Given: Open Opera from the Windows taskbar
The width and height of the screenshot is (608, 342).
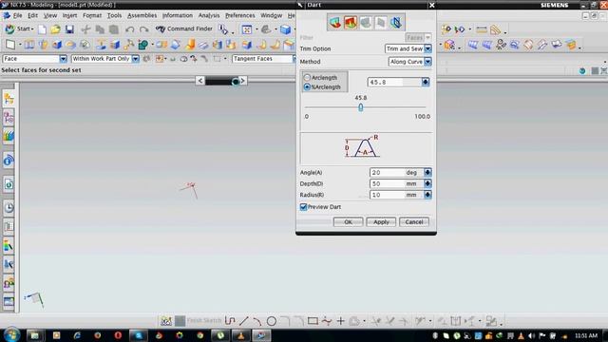Looking at the screenshot, I should (x=118, y=335).
